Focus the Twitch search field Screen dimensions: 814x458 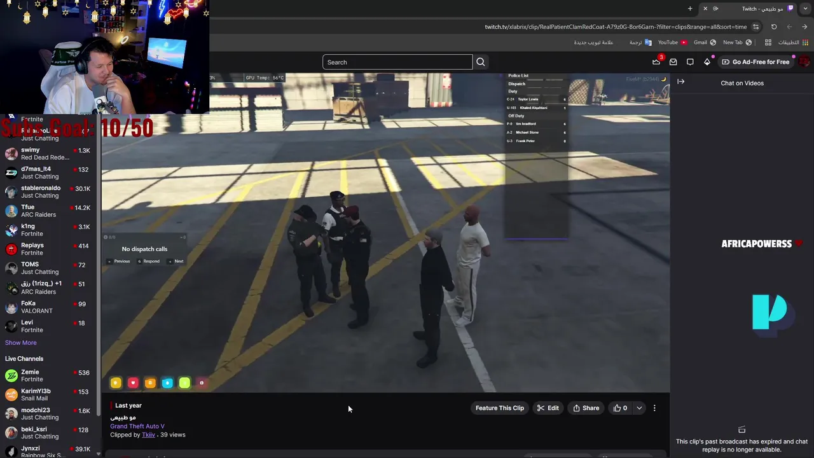click(x=397, y=62)
